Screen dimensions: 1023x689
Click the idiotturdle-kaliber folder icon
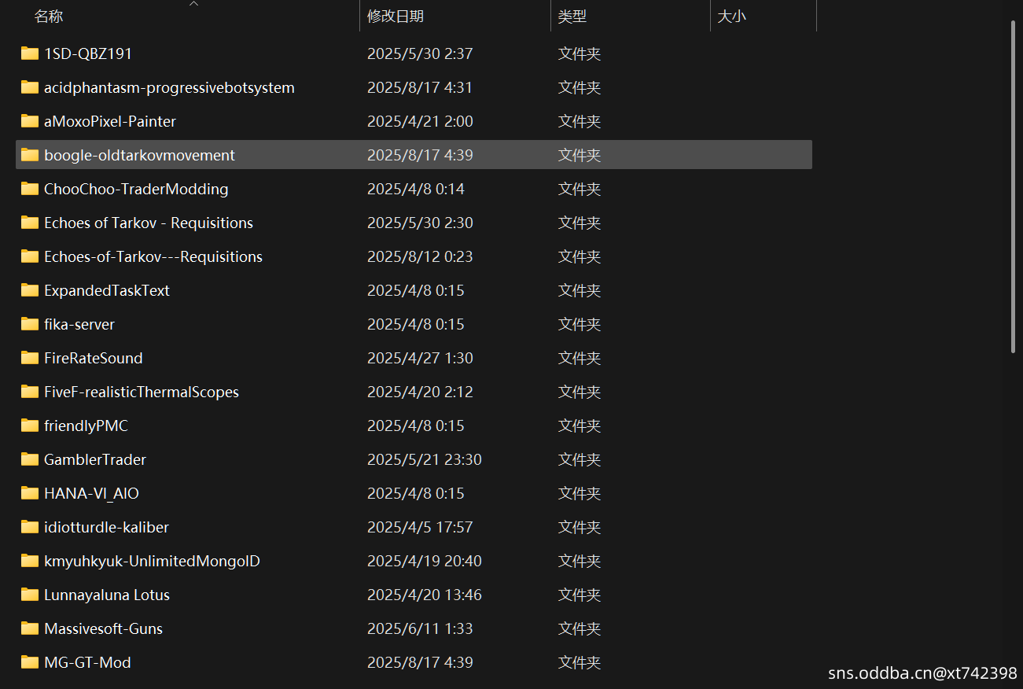coord(30,527)
